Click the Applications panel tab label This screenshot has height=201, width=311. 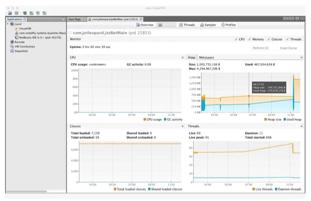tap(14, 19)
